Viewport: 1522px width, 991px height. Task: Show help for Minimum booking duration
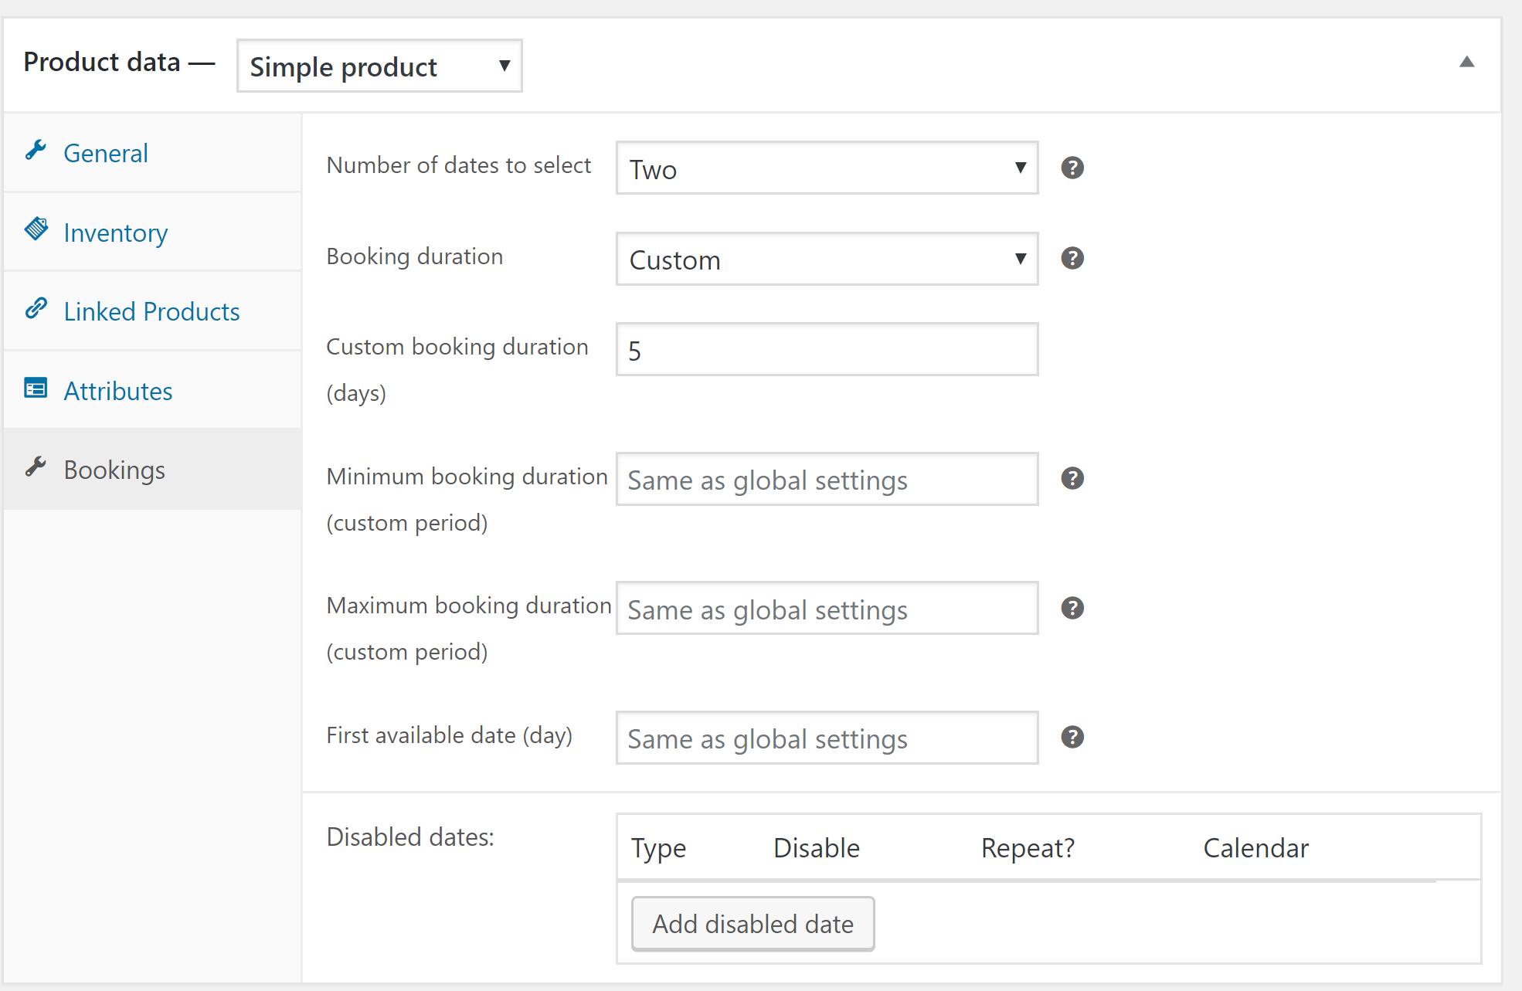coord(1072,479)
